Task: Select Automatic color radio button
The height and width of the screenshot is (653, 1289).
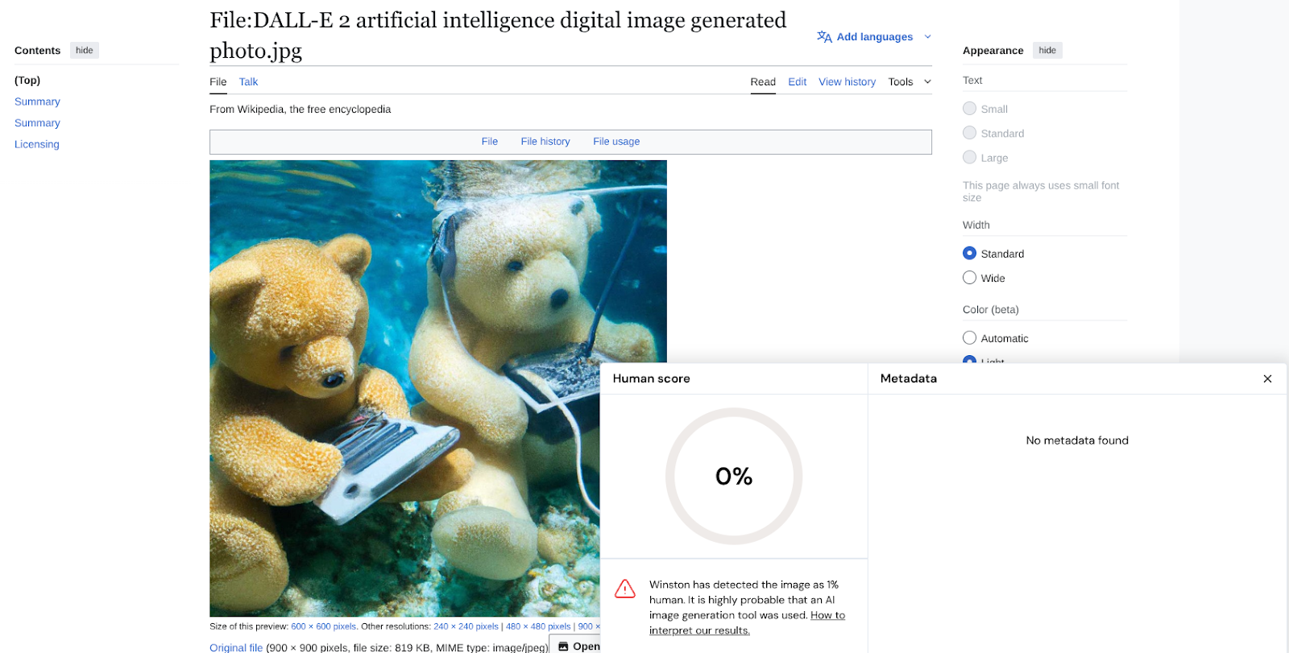Action: 969,337
